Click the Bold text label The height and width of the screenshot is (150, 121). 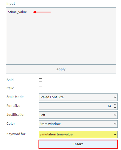tap(10, 80)
